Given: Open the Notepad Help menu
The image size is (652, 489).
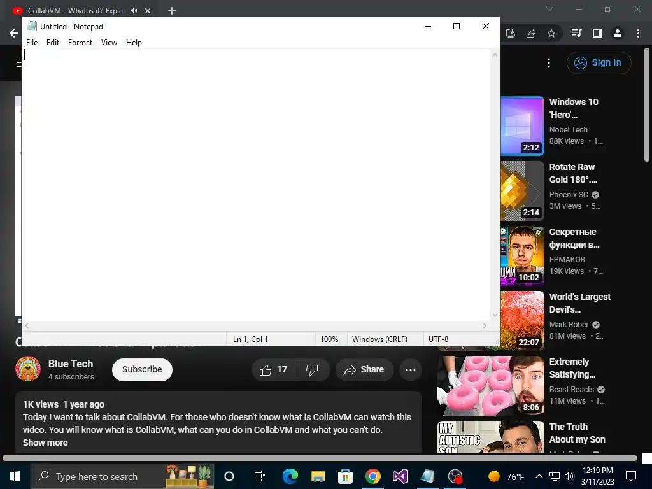Looking at the screenshot, I should pyautogui.click(x=134, y=43).
